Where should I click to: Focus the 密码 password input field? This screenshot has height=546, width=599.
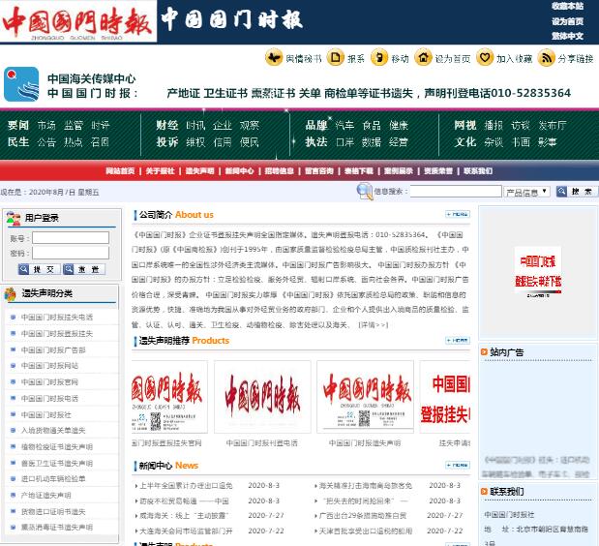click(x=71, y=253)
